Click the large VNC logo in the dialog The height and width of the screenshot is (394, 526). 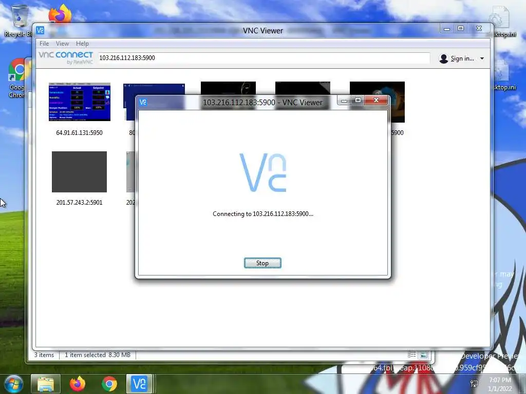263,172
